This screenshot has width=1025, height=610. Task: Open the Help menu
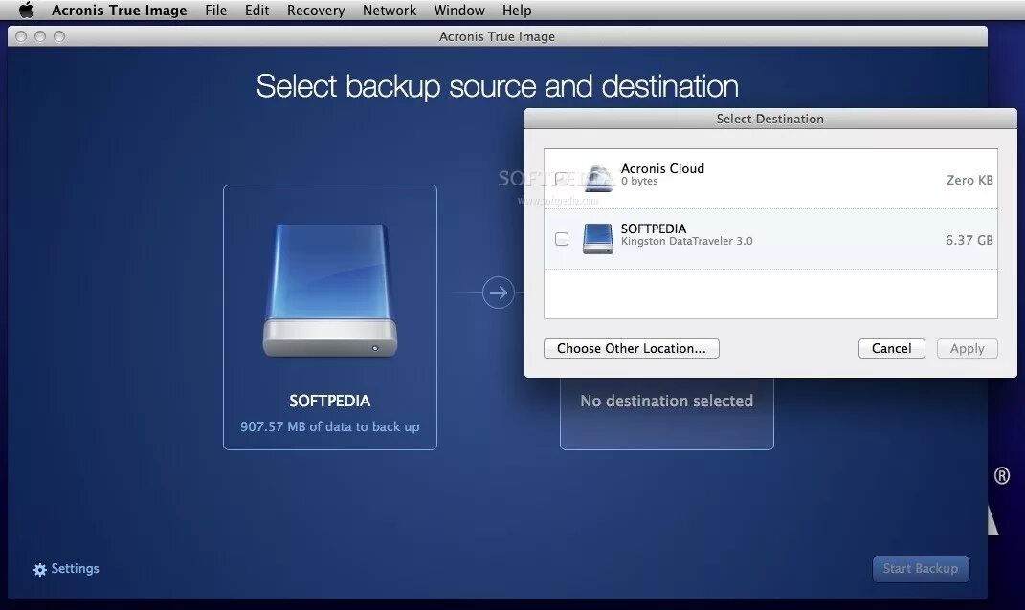pos(517,11)
